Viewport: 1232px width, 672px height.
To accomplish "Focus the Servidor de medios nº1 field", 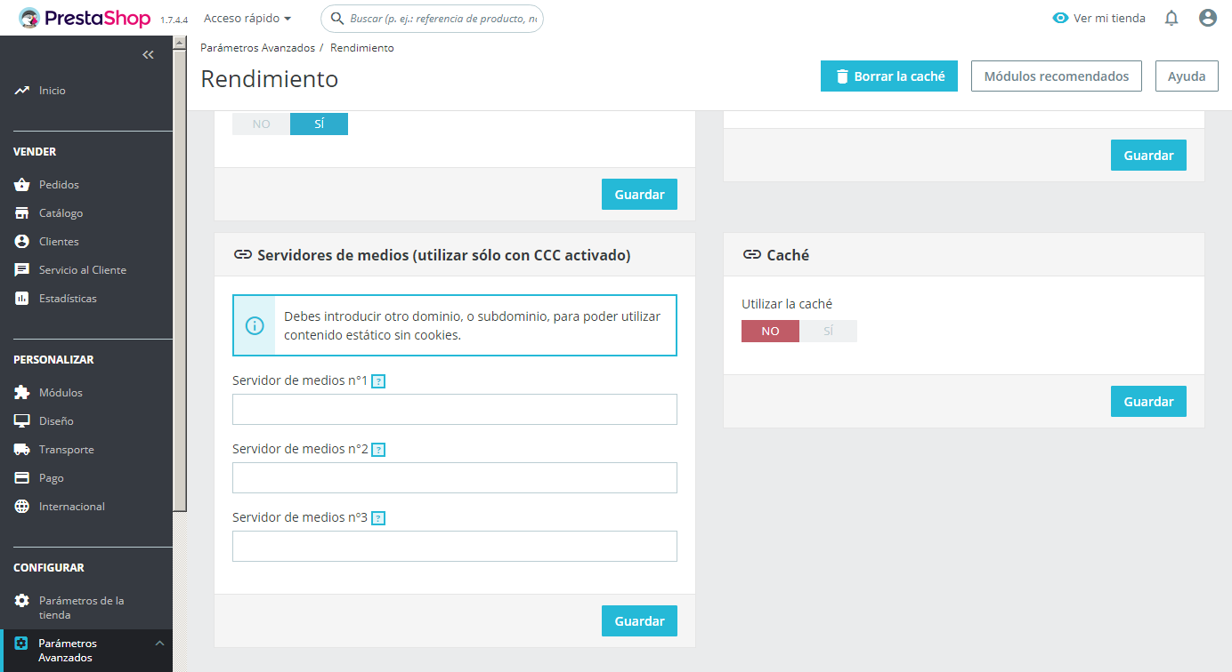I will (455, 410).
